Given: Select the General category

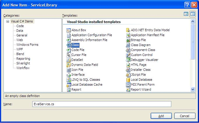Looking at the screenshot, I should [x=22, y=35].
